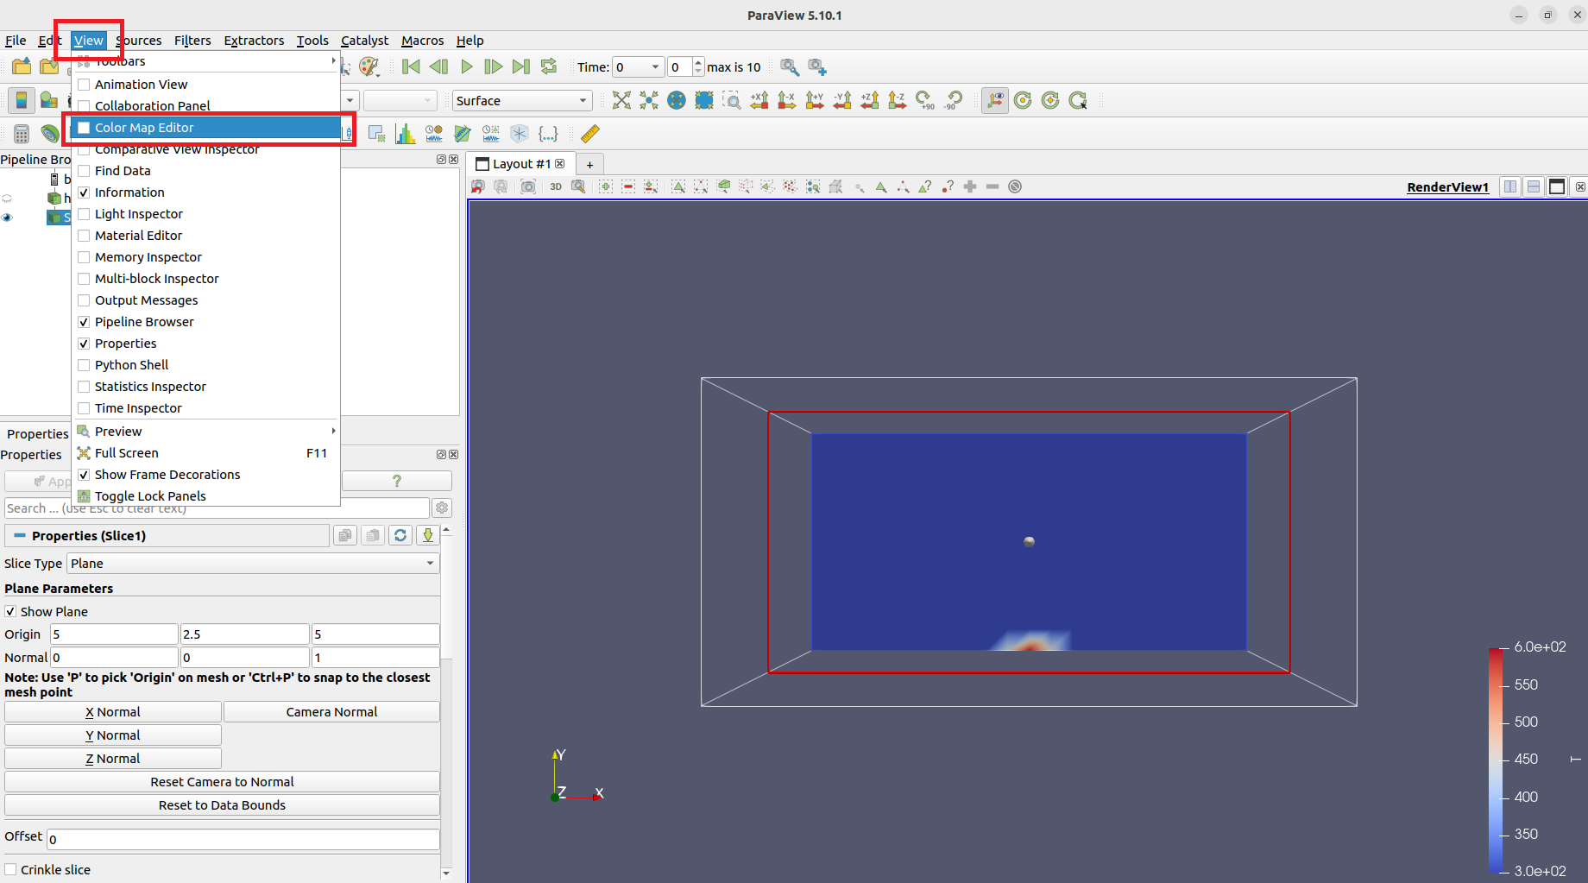
Task: Click the Reset to Data Bounds button
Action: (222, 805)
